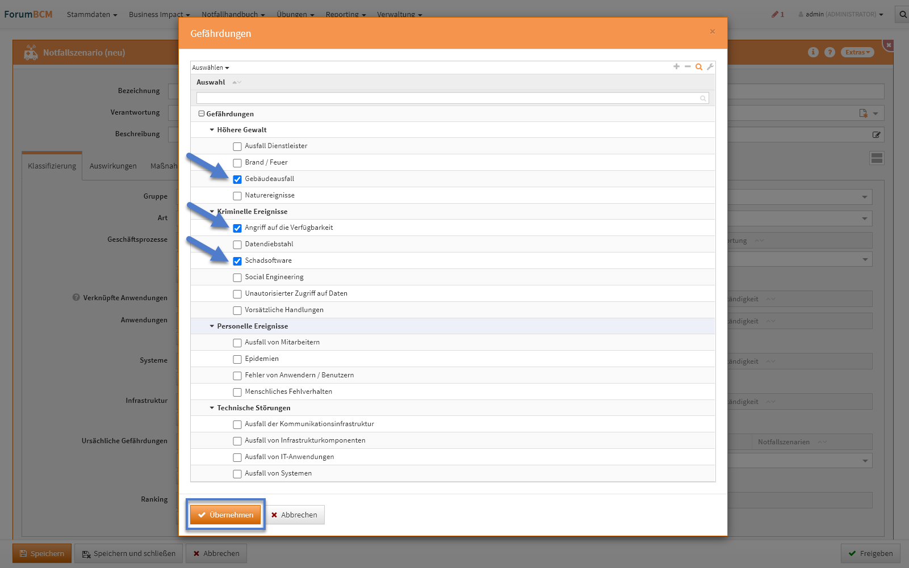Viewport: 909px width, 568px height.
Task: Click the info icon in the Notfallszenario header
Action: pos(813,52)
